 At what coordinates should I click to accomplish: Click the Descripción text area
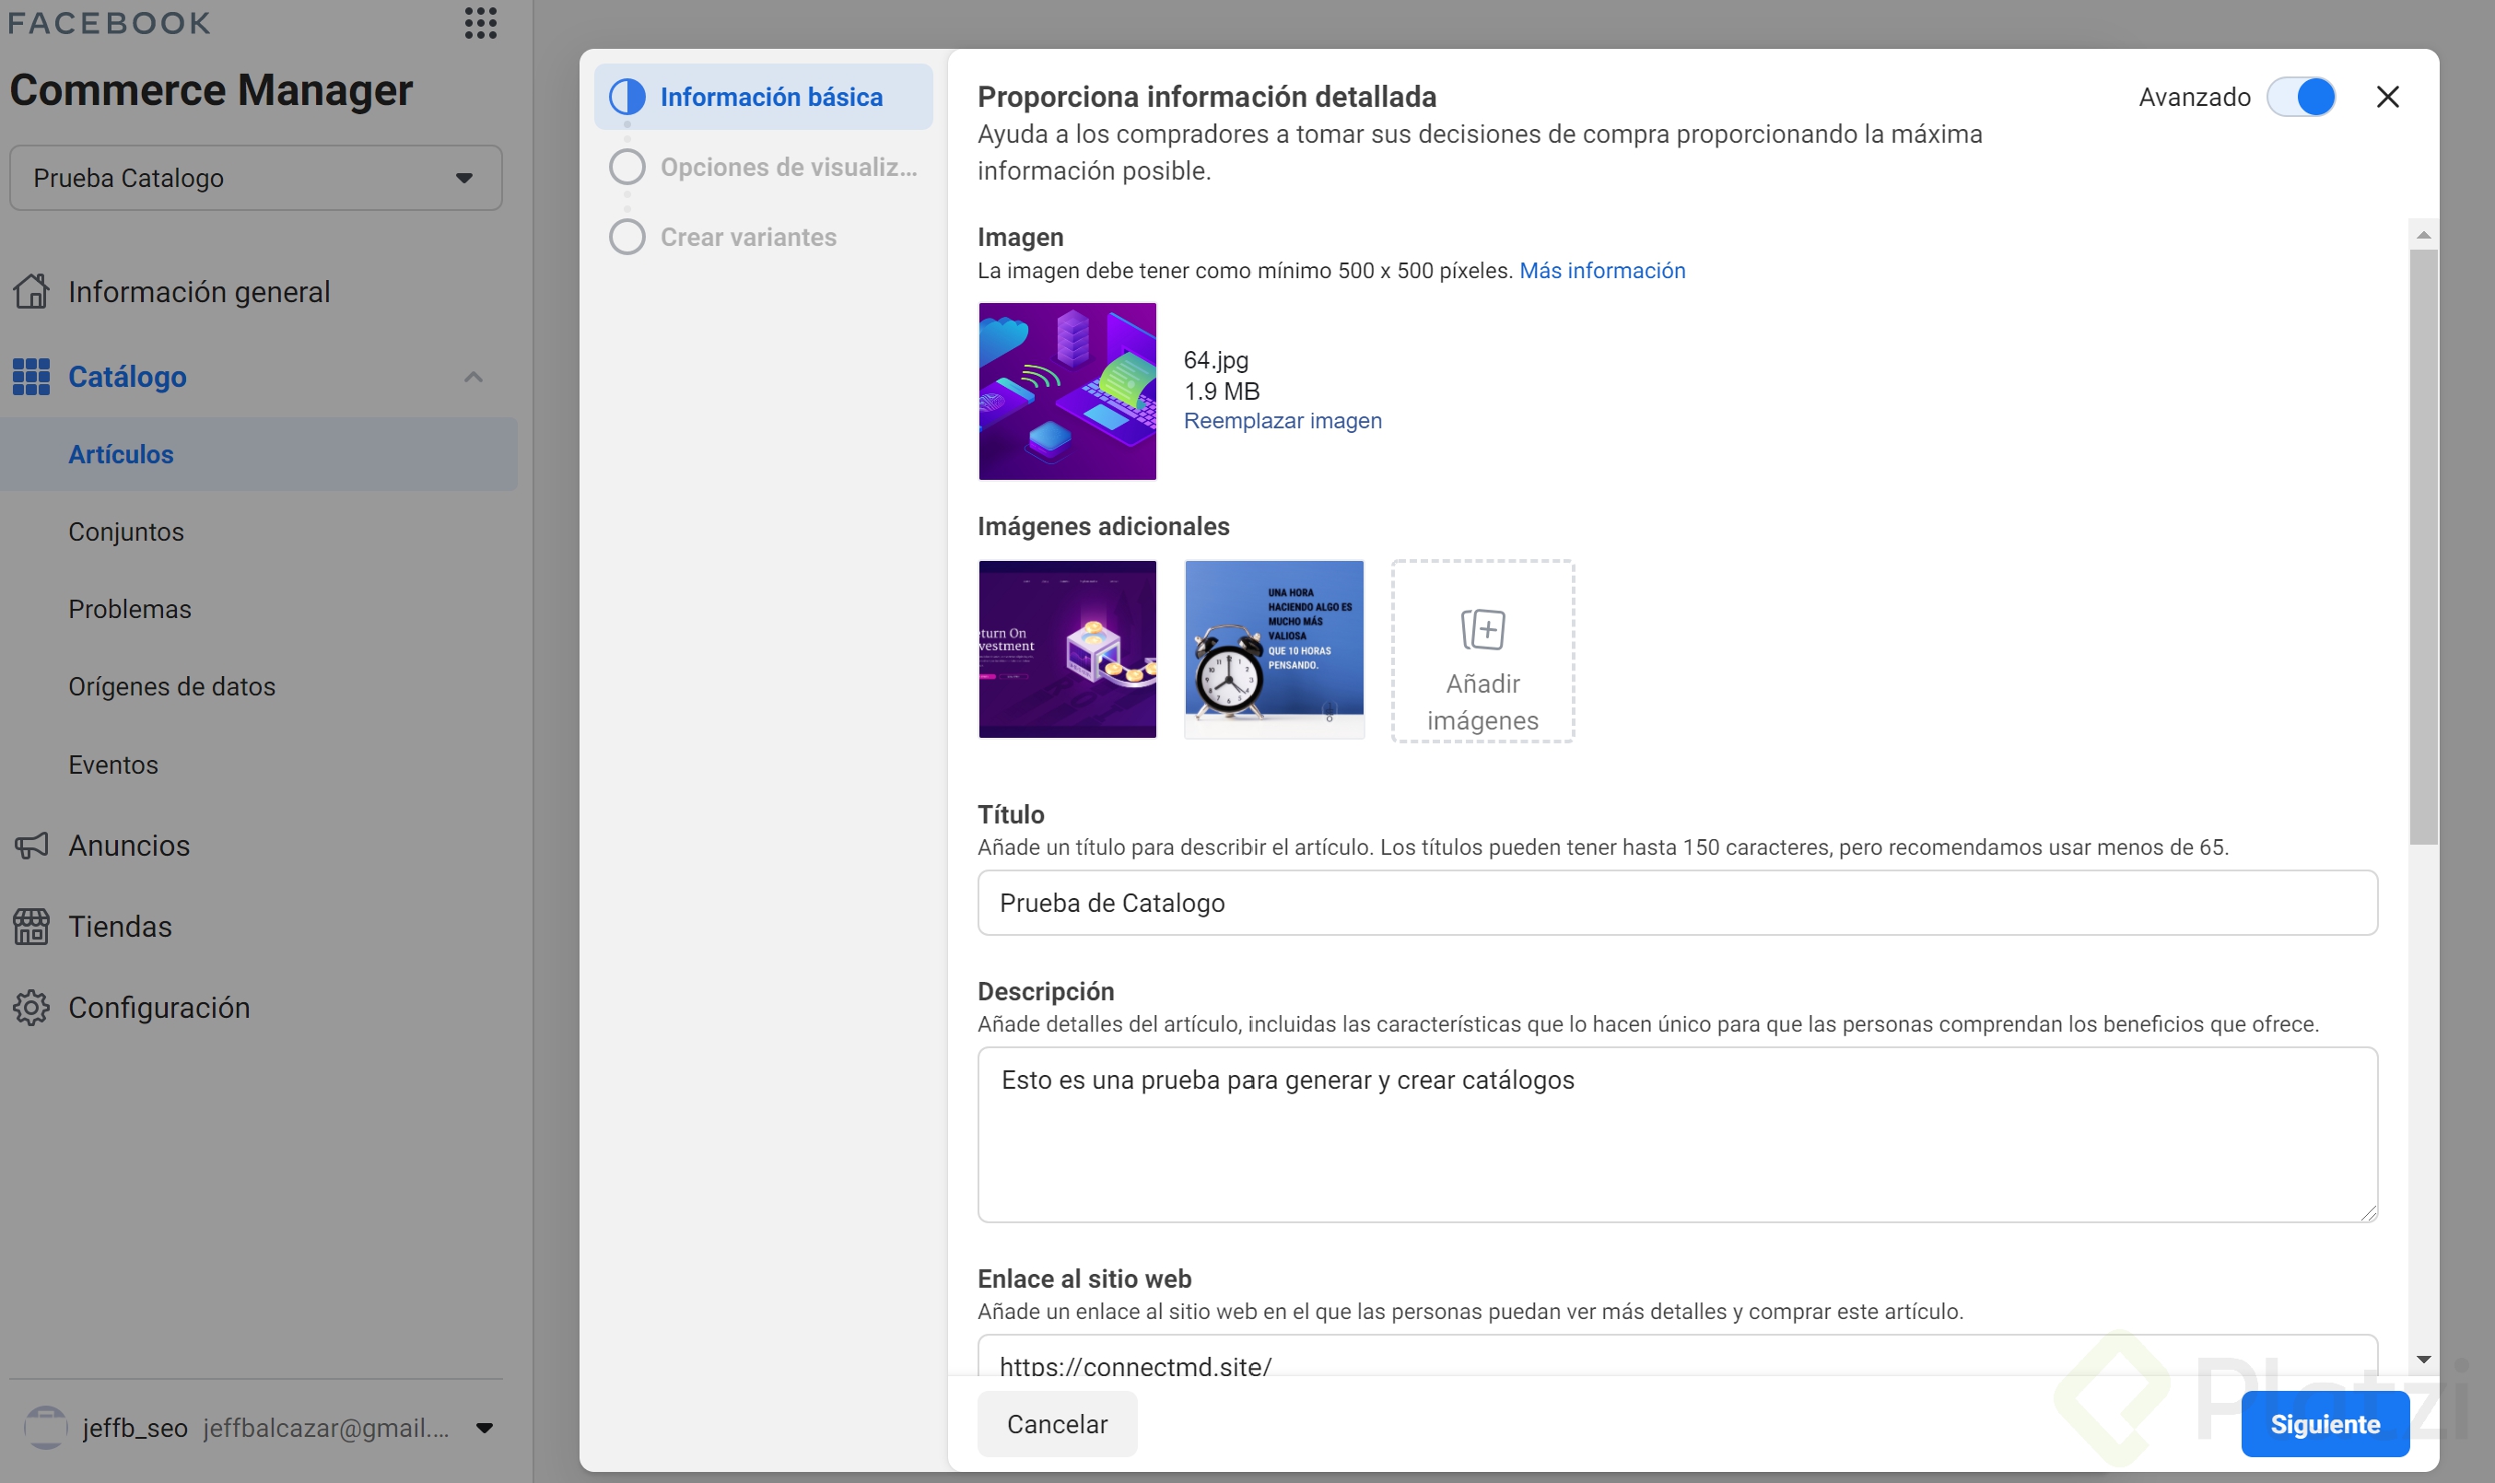pos(1676,1134)
